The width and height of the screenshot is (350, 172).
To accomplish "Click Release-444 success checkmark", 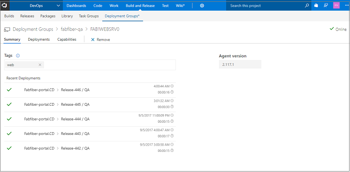I will [x=9, y=119].
